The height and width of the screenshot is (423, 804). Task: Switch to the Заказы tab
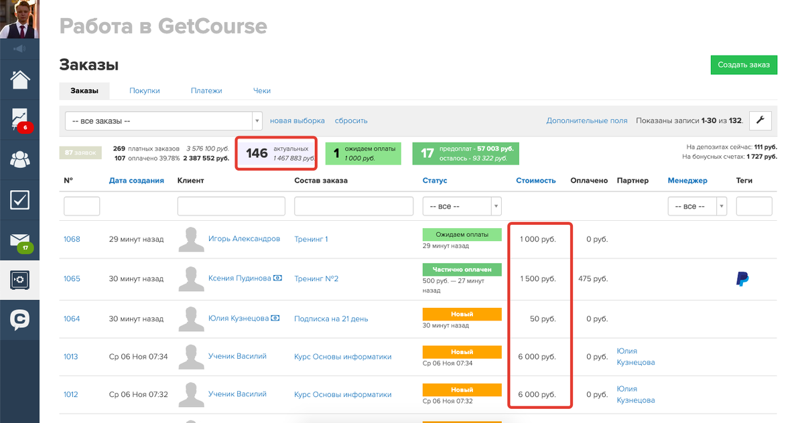click(84, 90)
